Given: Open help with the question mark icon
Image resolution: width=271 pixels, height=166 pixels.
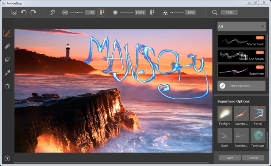Looking at the screenshot, I should pyautogui.click(x=7, y=158).
